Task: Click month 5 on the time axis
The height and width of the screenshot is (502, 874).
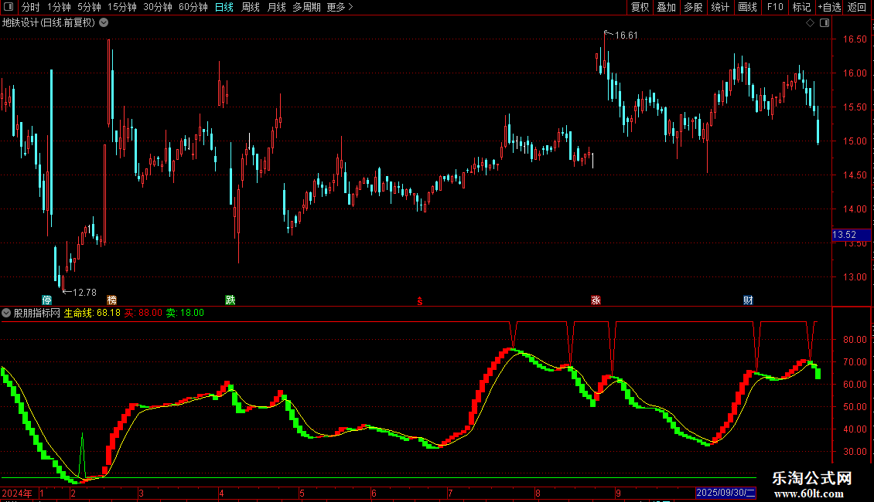Action: click(302, 493)
